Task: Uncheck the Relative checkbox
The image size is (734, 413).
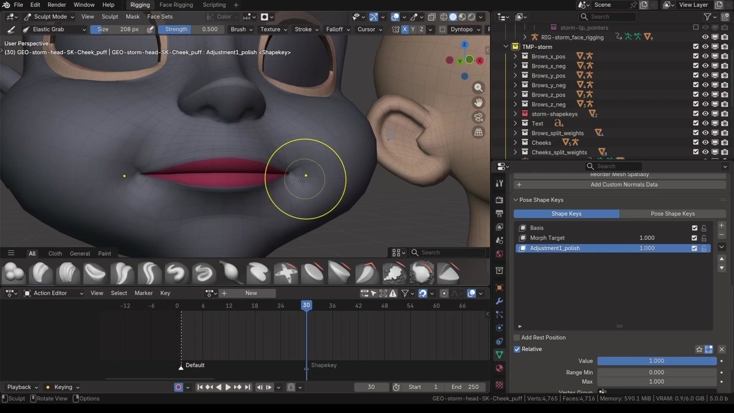Action: click(517, 349)
